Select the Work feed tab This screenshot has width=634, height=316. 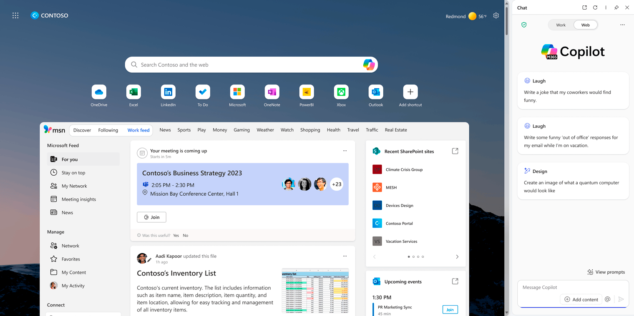(x=138, y=130)
